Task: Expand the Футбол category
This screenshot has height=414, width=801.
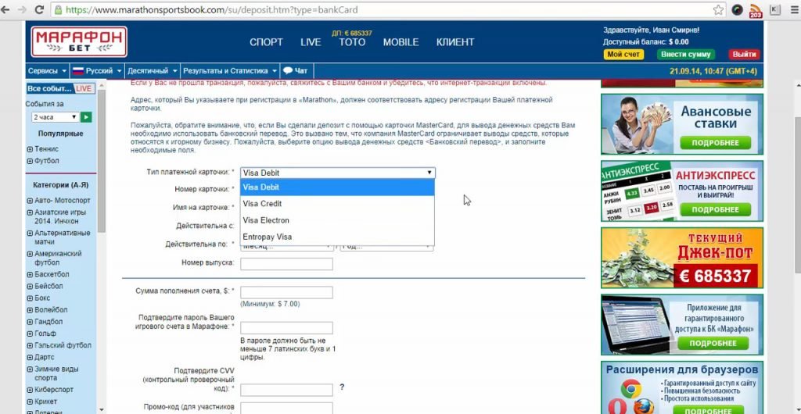Action: pos(30,161)
